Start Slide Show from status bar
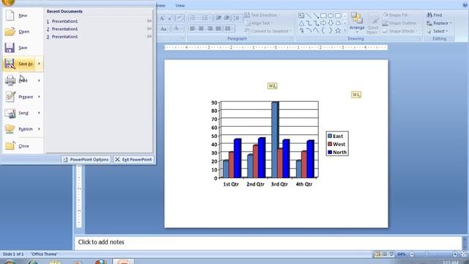 [x=391, y=254]
